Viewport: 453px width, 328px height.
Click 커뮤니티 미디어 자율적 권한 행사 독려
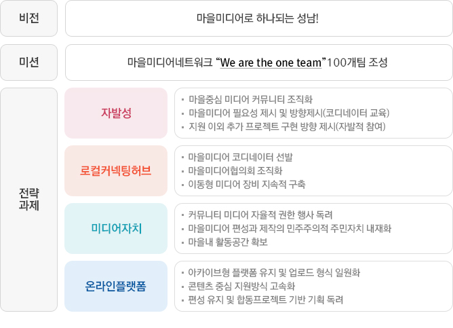pos(260,215)
